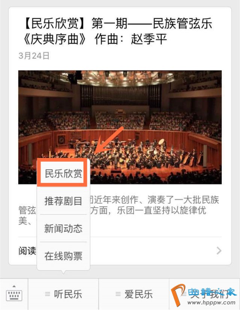
Task: Click the orange P watermark logo
Action: pos(178,295)
